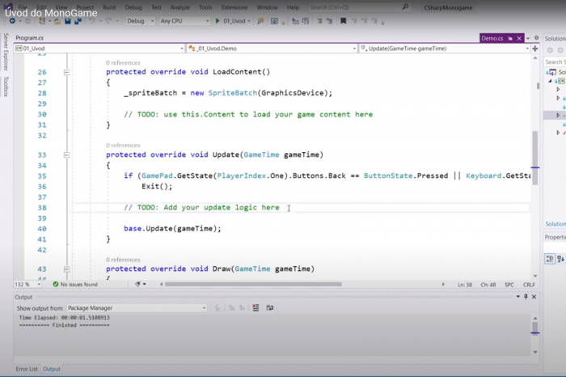Screen dimensions: 566x377
Task: Click the base.Update(gameTime); code line
Action: point(172,229)
